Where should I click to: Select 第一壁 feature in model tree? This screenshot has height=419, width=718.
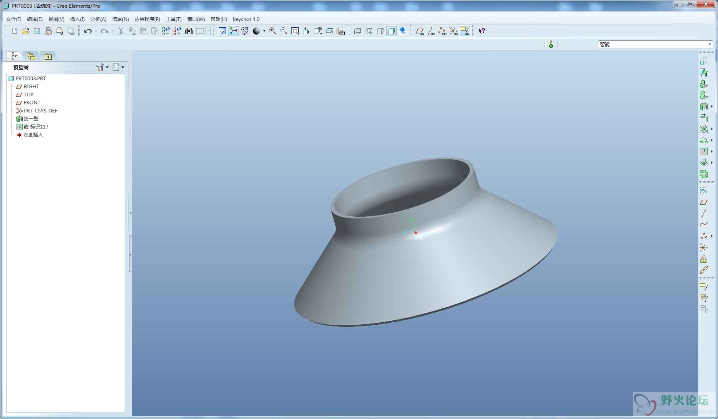(27, 119)
